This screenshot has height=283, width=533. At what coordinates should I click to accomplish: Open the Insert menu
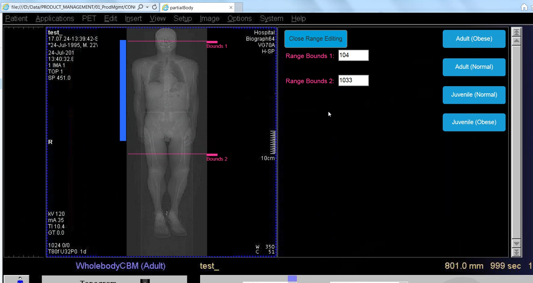tap(133, 19)
